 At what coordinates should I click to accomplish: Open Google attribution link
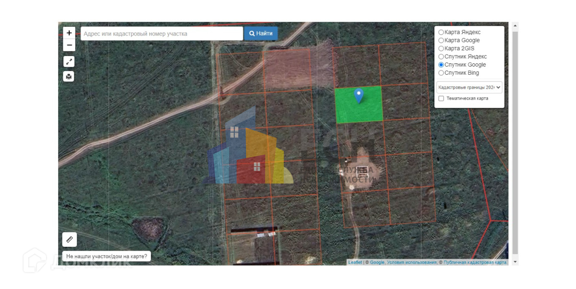click(377, 262)
